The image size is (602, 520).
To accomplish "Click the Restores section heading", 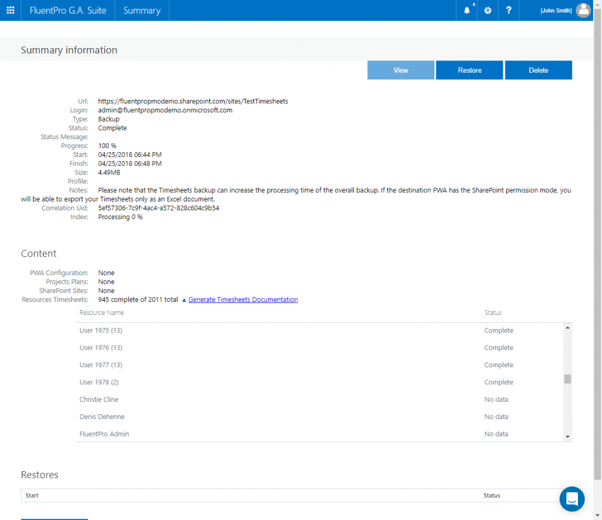I will tap(39, 475).
